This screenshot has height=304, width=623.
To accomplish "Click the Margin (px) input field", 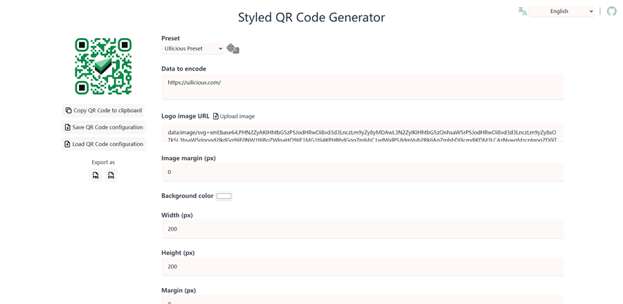I will click(362, 301).
